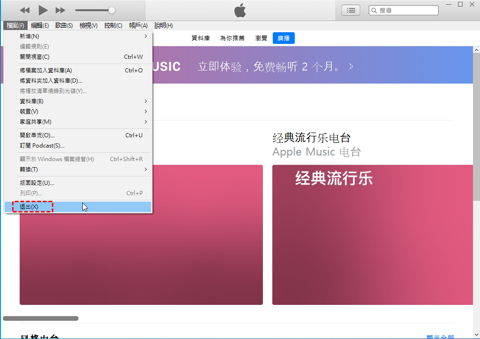Click the 顯示全部 link
This screenshot has height=339, width=480.
point(441,337)
